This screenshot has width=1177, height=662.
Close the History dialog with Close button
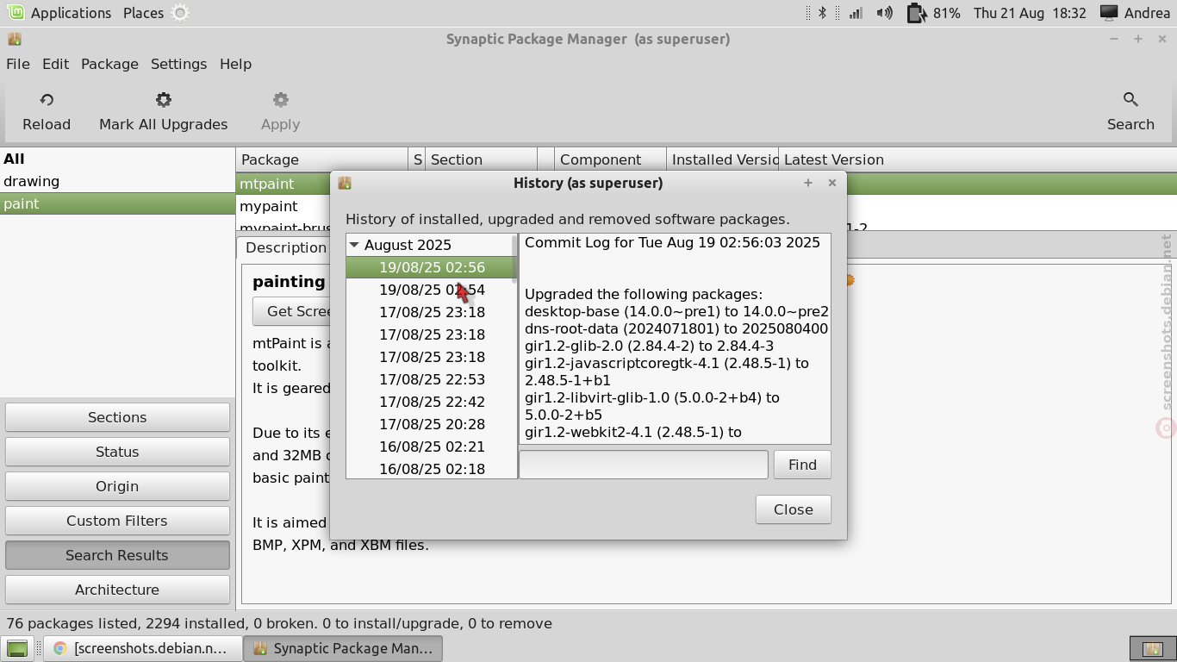[x=794, y=509]
